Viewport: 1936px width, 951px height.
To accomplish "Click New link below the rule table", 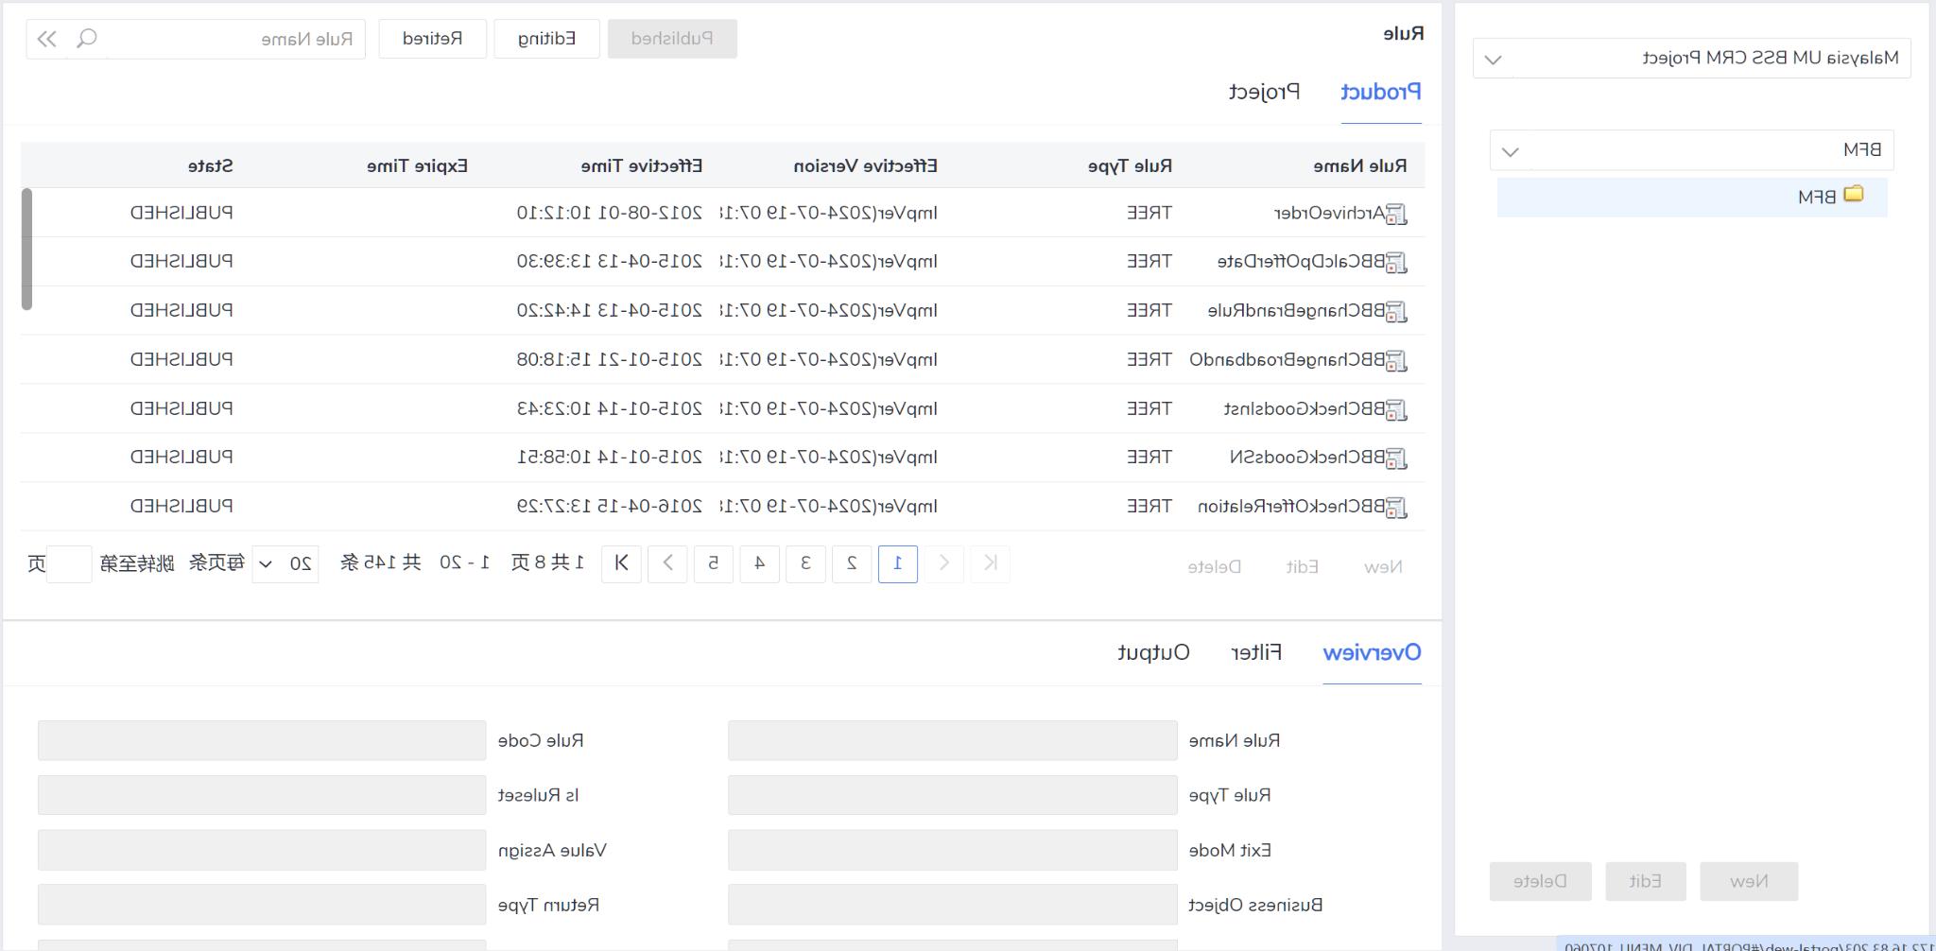I will click(x=1383, y=567).
